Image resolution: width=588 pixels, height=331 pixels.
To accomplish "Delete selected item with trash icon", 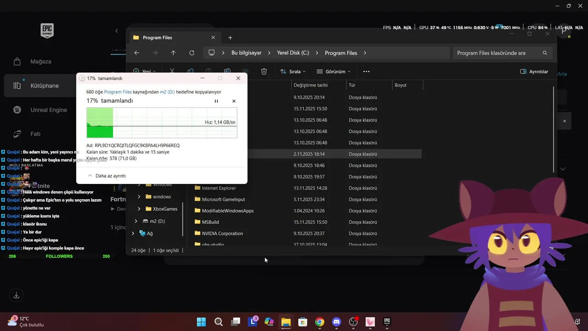I will 264,72.
